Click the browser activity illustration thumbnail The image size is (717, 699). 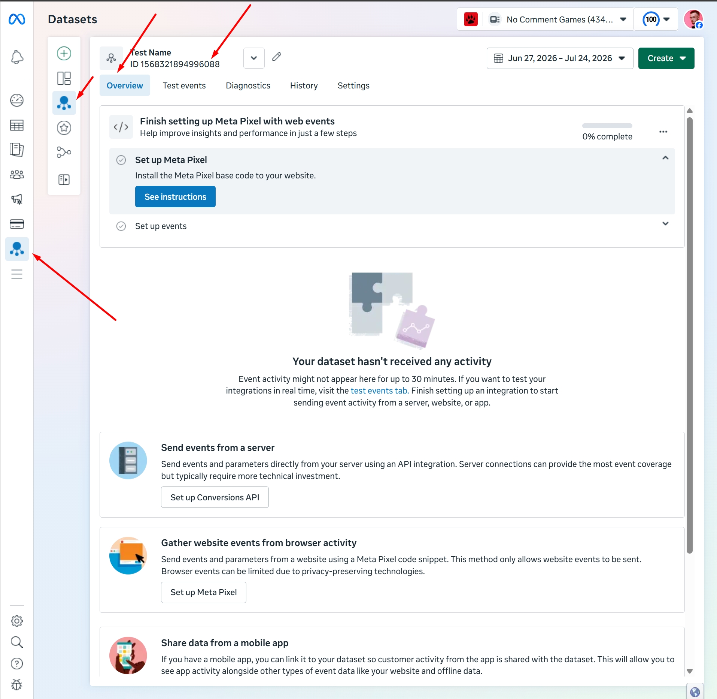point(128,555)
